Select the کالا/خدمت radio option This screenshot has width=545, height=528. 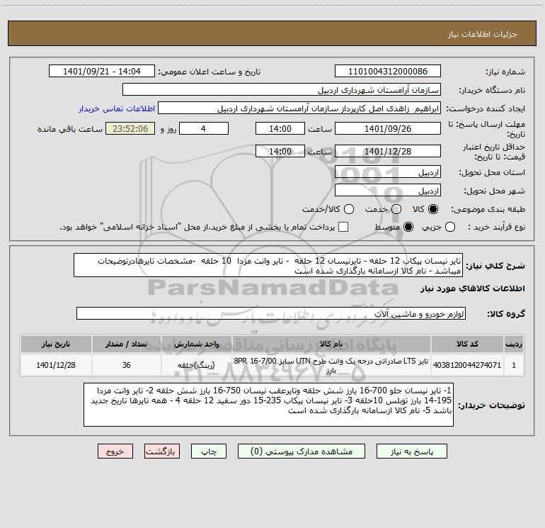tap(349, 209)
